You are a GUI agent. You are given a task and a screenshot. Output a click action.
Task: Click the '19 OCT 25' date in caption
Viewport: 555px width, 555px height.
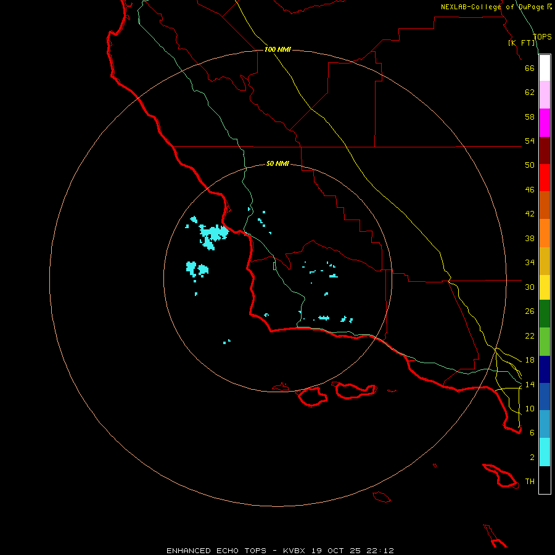[x=336, y=551]
